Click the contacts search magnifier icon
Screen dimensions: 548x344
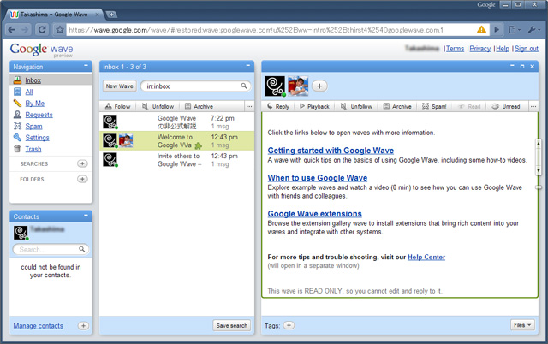click(82, 249)
